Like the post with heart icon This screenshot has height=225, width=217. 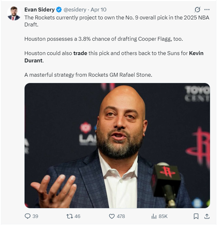(112, 216)
